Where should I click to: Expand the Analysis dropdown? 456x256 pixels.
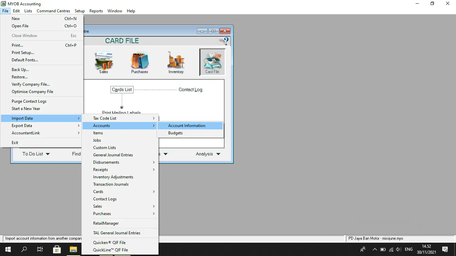pos(208,154)
